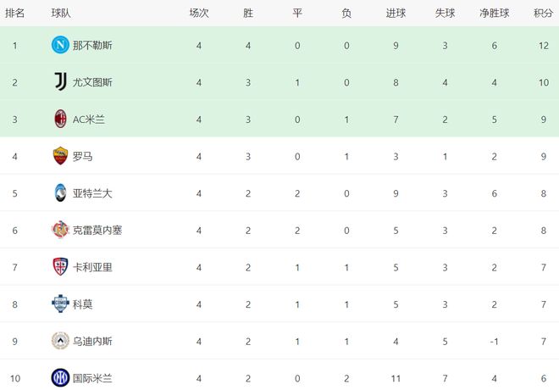Click the Cremonese club crest icon

click(x=60, y=230)
